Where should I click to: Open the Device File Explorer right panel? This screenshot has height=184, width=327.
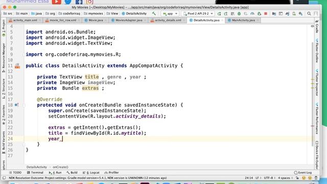tap(317, 155)
